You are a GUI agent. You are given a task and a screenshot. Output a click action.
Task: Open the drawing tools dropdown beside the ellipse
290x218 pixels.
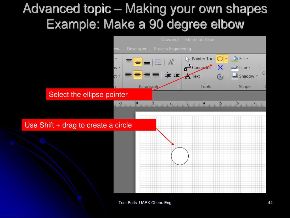tap(226, 59)
